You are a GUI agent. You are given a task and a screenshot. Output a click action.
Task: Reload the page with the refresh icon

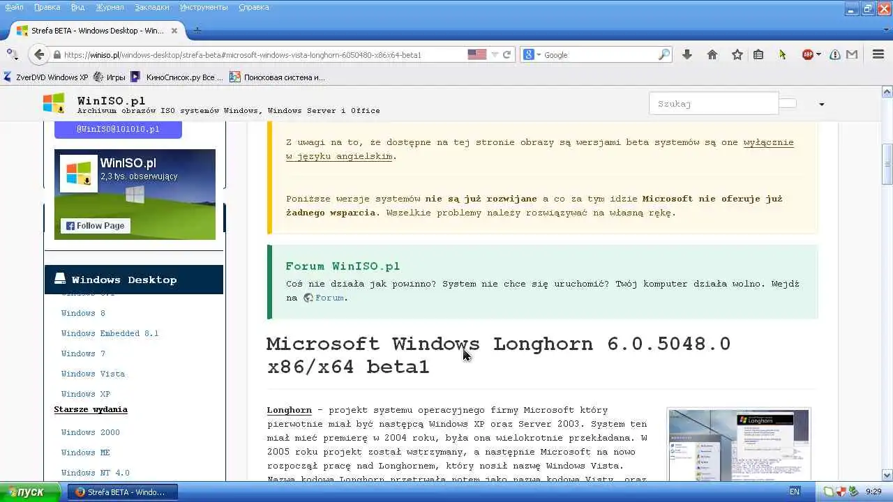[x=507, y=54]
